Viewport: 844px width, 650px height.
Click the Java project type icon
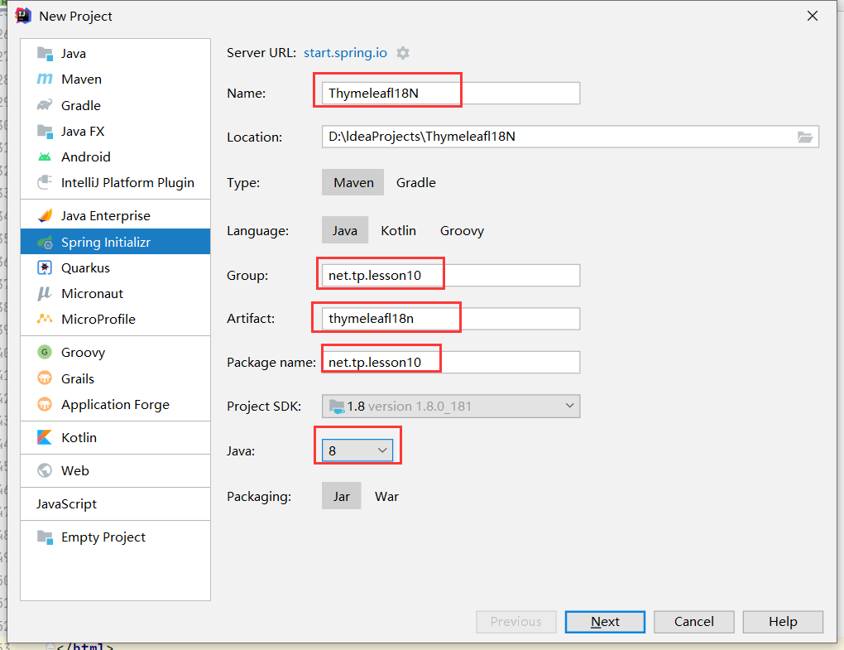[x=45, y=54]
